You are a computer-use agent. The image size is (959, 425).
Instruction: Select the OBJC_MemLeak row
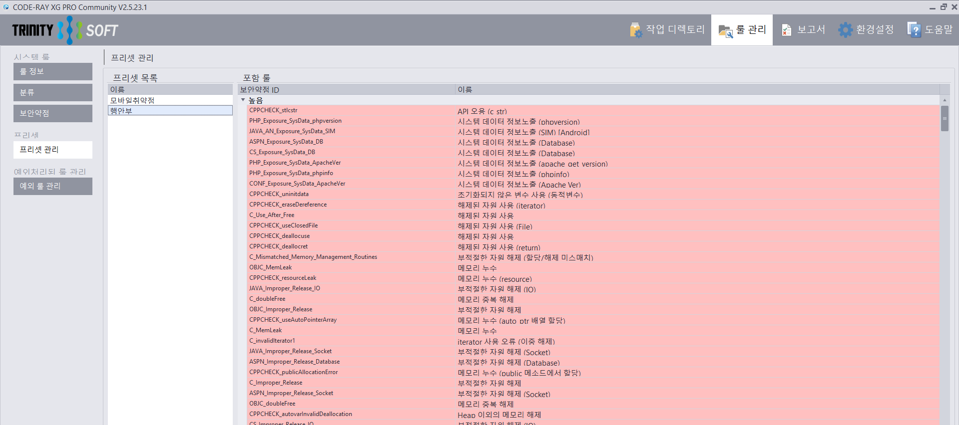(593, 268)
